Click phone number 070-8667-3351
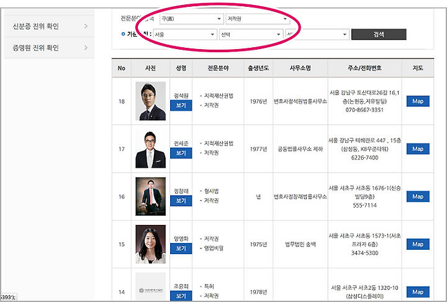Screen dimensions: 447x302 [364, 110]
